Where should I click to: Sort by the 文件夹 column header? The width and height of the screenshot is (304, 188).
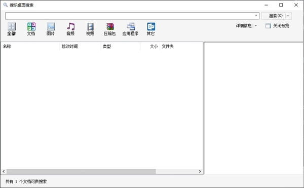click(181, 46)
